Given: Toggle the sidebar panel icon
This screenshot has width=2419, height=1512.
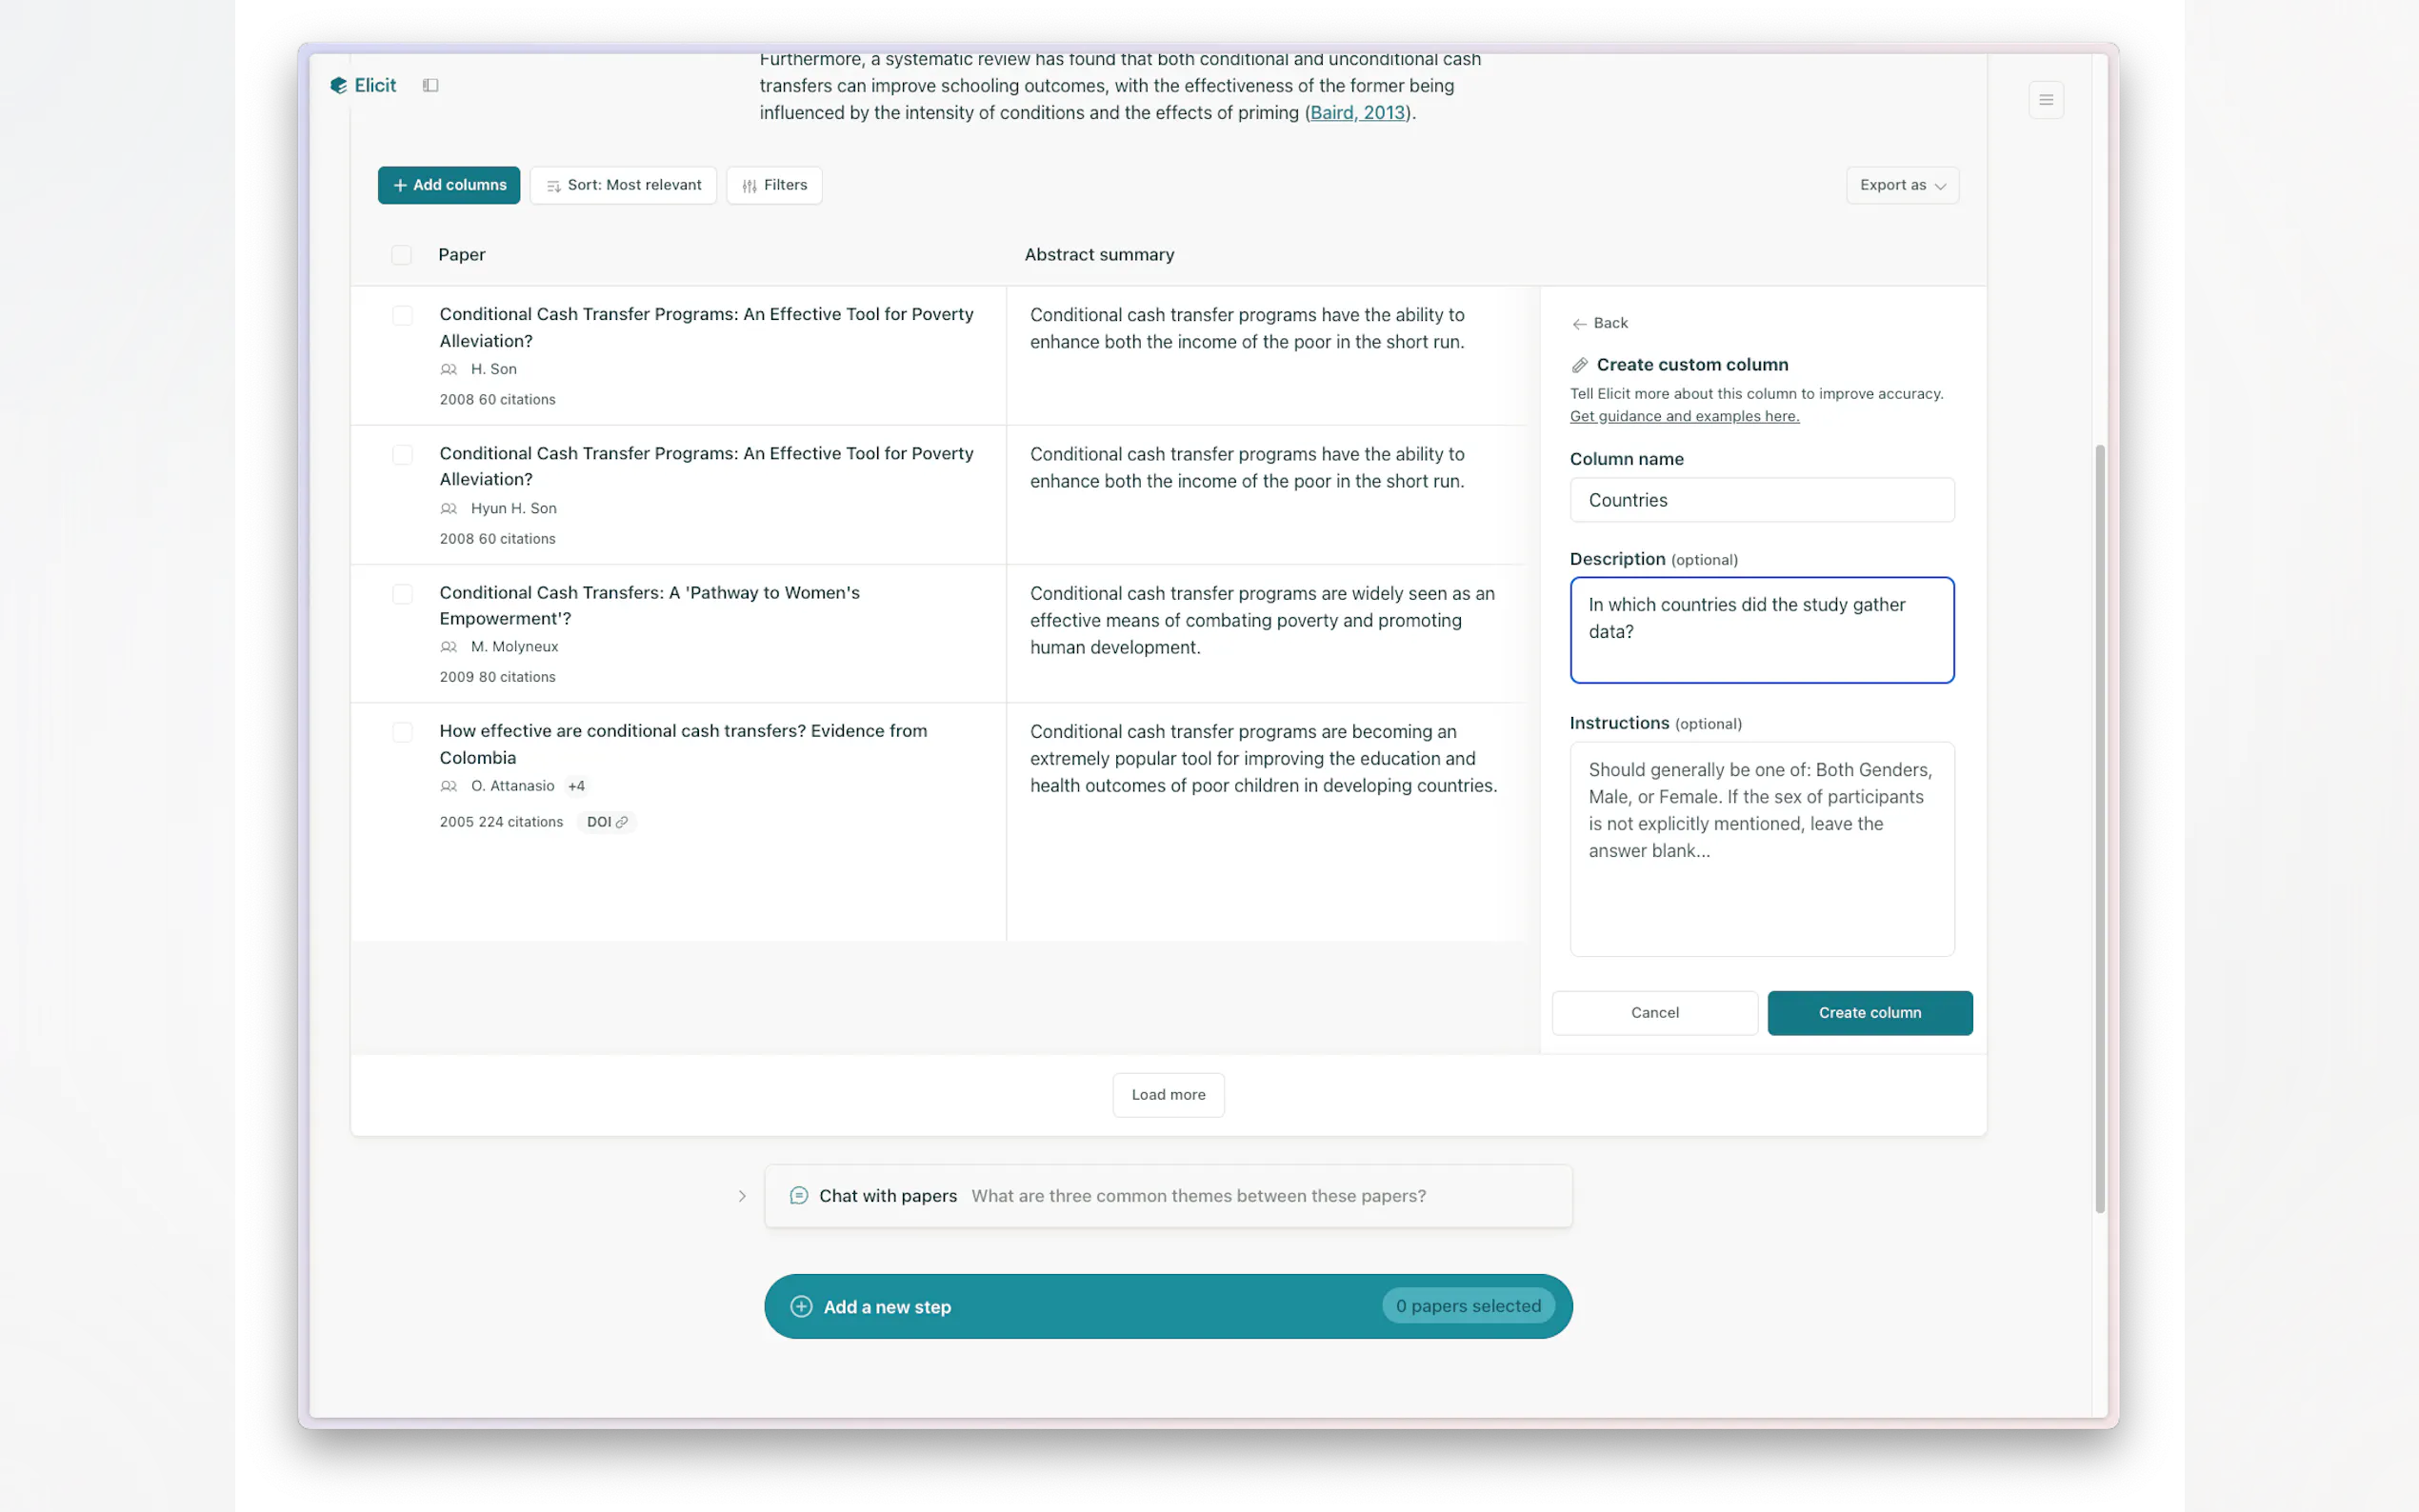Looking at the screenshot, I should (430, 85).
